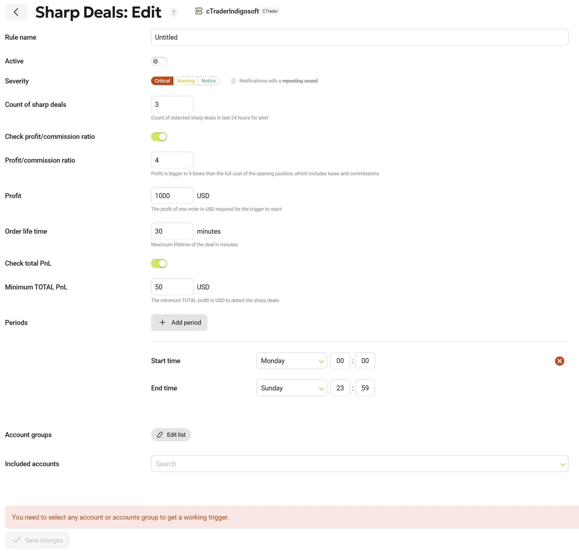Click the pencil icon in Edit list
579x553 pixels.
coord(160,434)
